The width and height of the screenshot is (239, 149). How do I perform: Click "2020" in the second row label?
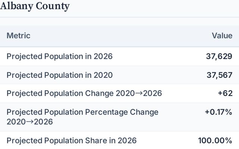pyautogui.click(x=103, y=75)
